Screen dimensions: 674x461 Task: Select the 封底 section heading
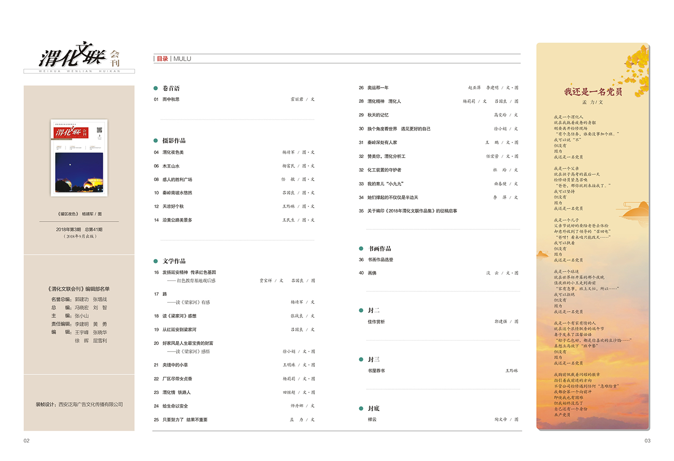(374, 408)
